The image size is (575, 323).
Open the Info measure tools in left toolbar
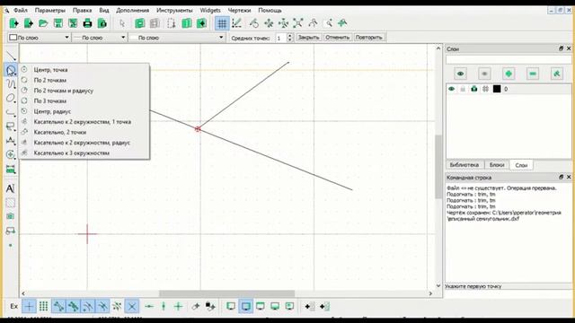tap(11, 170)
